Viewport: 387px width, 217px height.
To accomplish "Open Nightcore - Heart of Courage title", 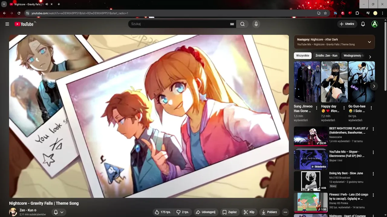I will [347, 215].
